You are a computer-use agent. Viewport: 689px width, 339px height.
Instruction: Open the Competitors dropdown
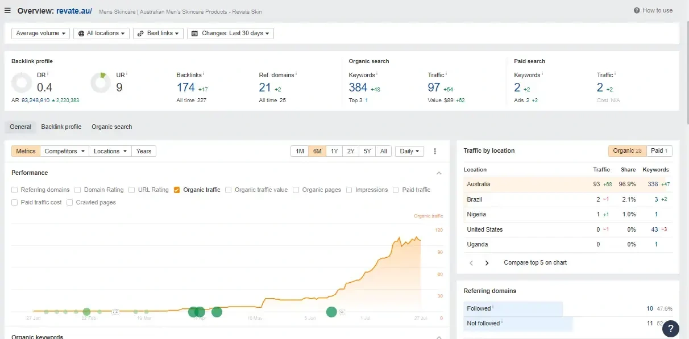(x=65, y=151)
